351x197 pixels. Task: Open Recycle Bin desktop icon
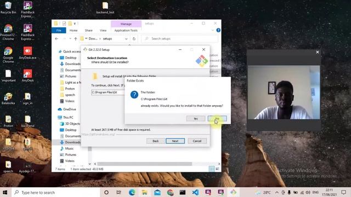point(8,8)
